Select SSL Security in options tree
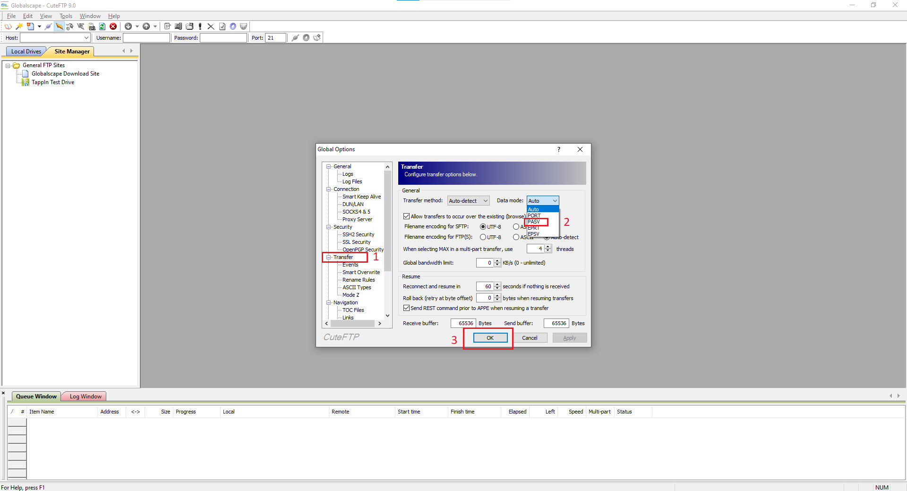Viewport: 907px width, 491px height. 356,242
